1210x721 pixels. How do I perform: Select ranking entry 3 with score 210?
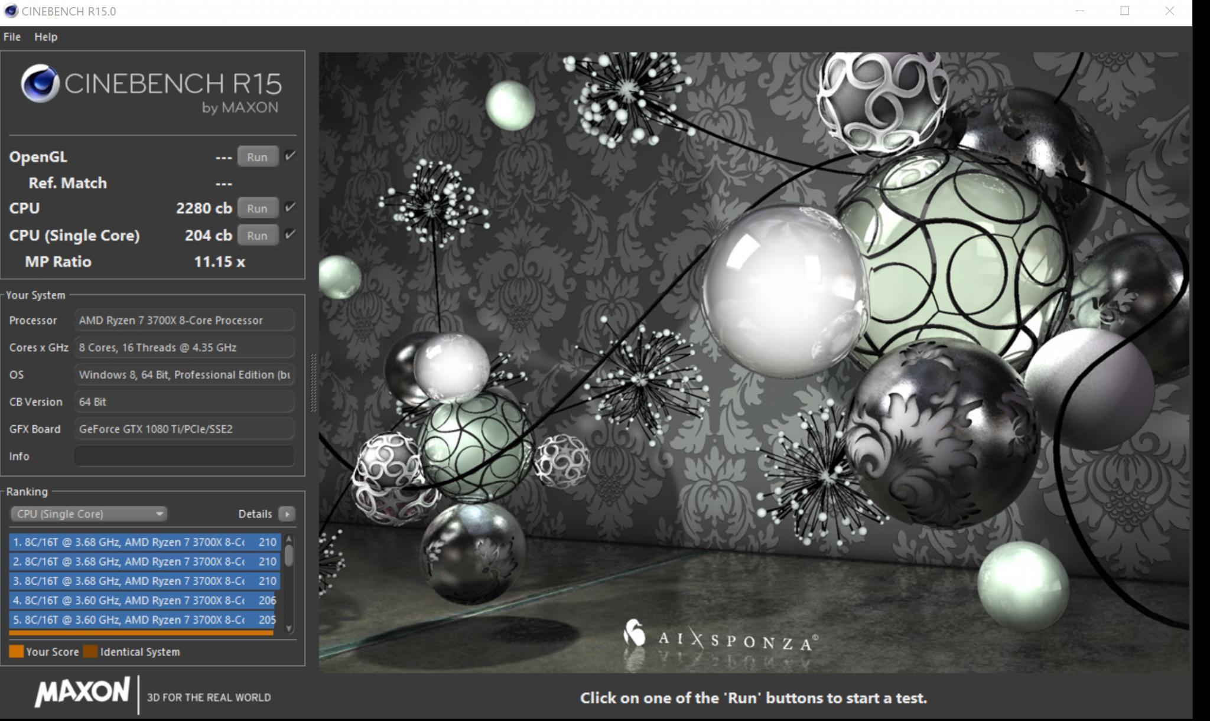pyautogui.click(x=144, y=581)
